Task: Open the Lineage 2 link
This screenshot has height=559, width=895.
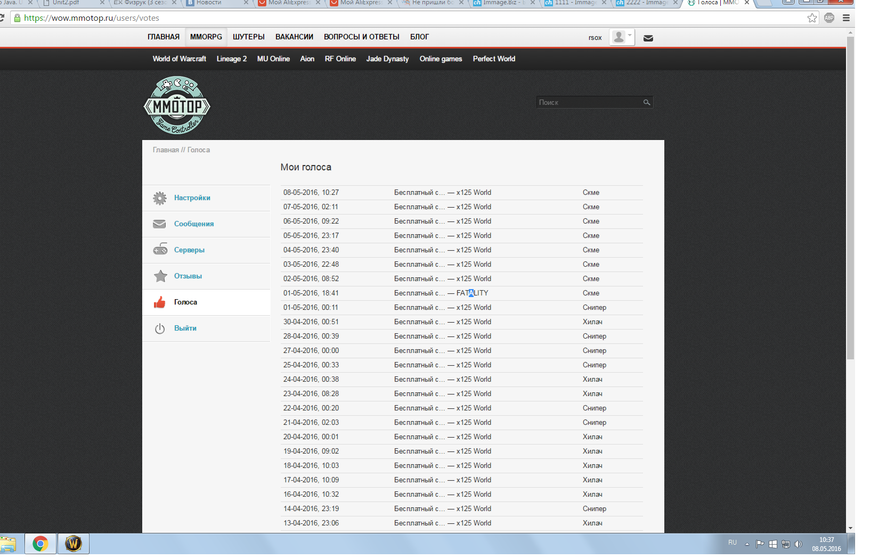Action: tap(231, 59)
